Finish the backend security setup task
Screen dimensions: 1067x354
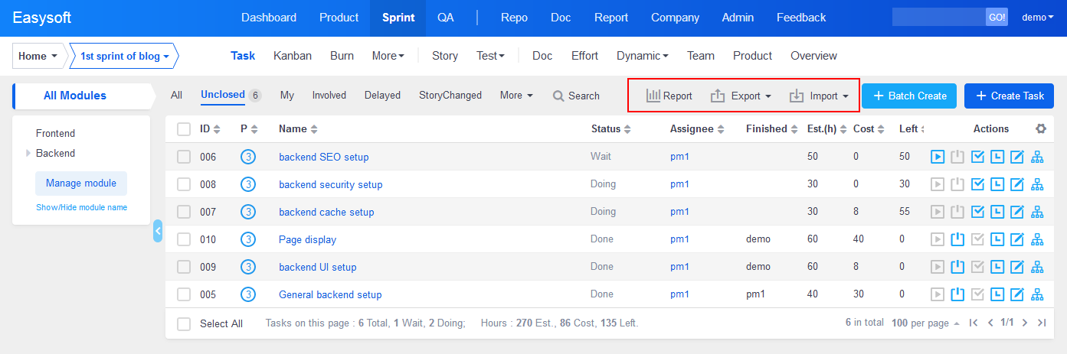(977, 184)
